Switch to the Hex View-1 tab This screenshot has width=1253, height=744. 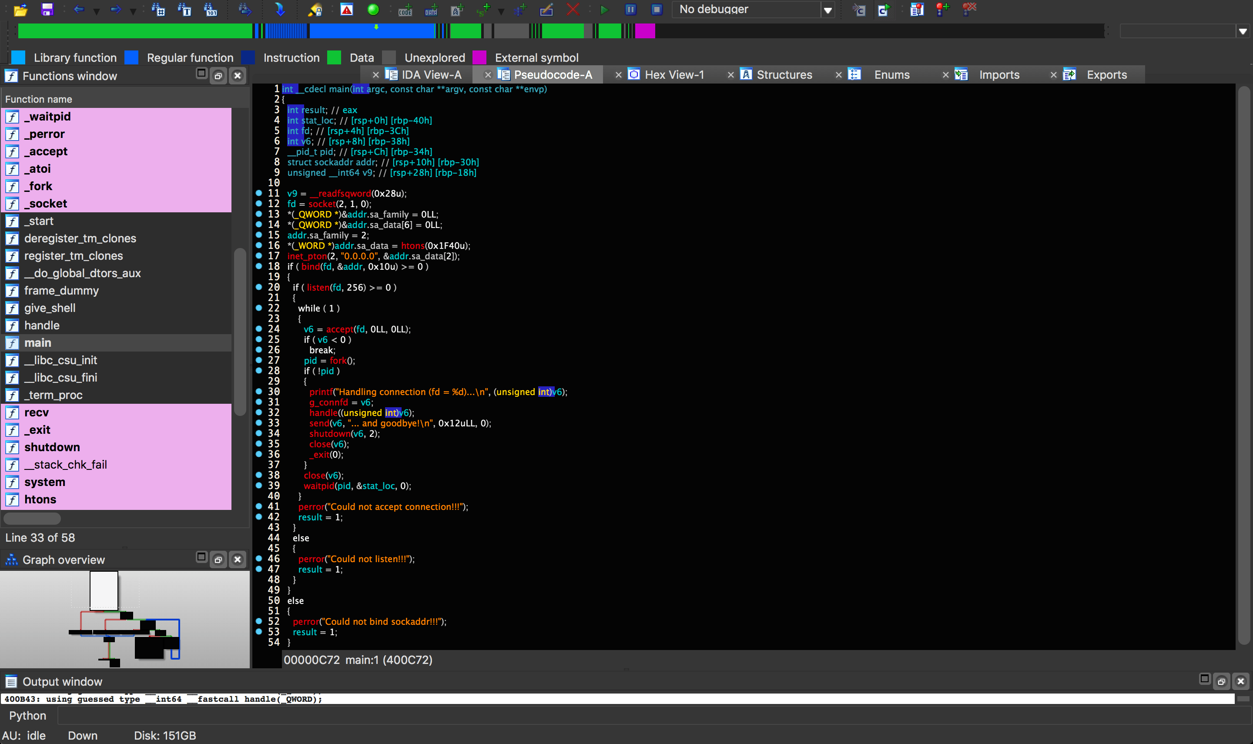click(673, 75)
